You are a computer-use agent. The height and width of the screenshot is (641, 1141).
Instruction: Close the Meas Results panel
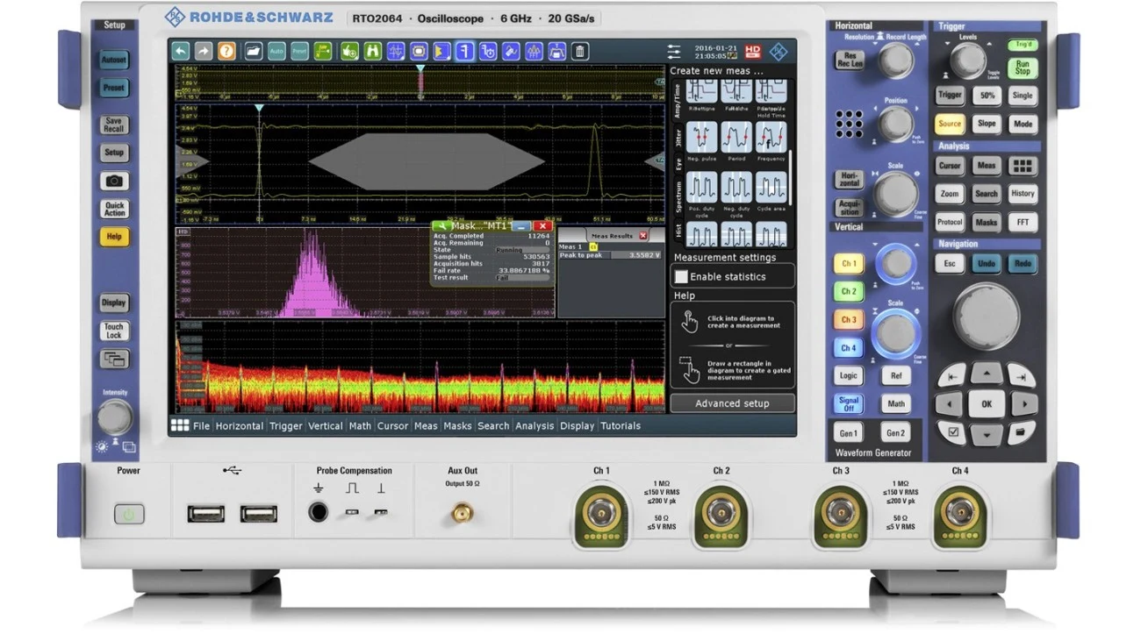click(642, 236)
